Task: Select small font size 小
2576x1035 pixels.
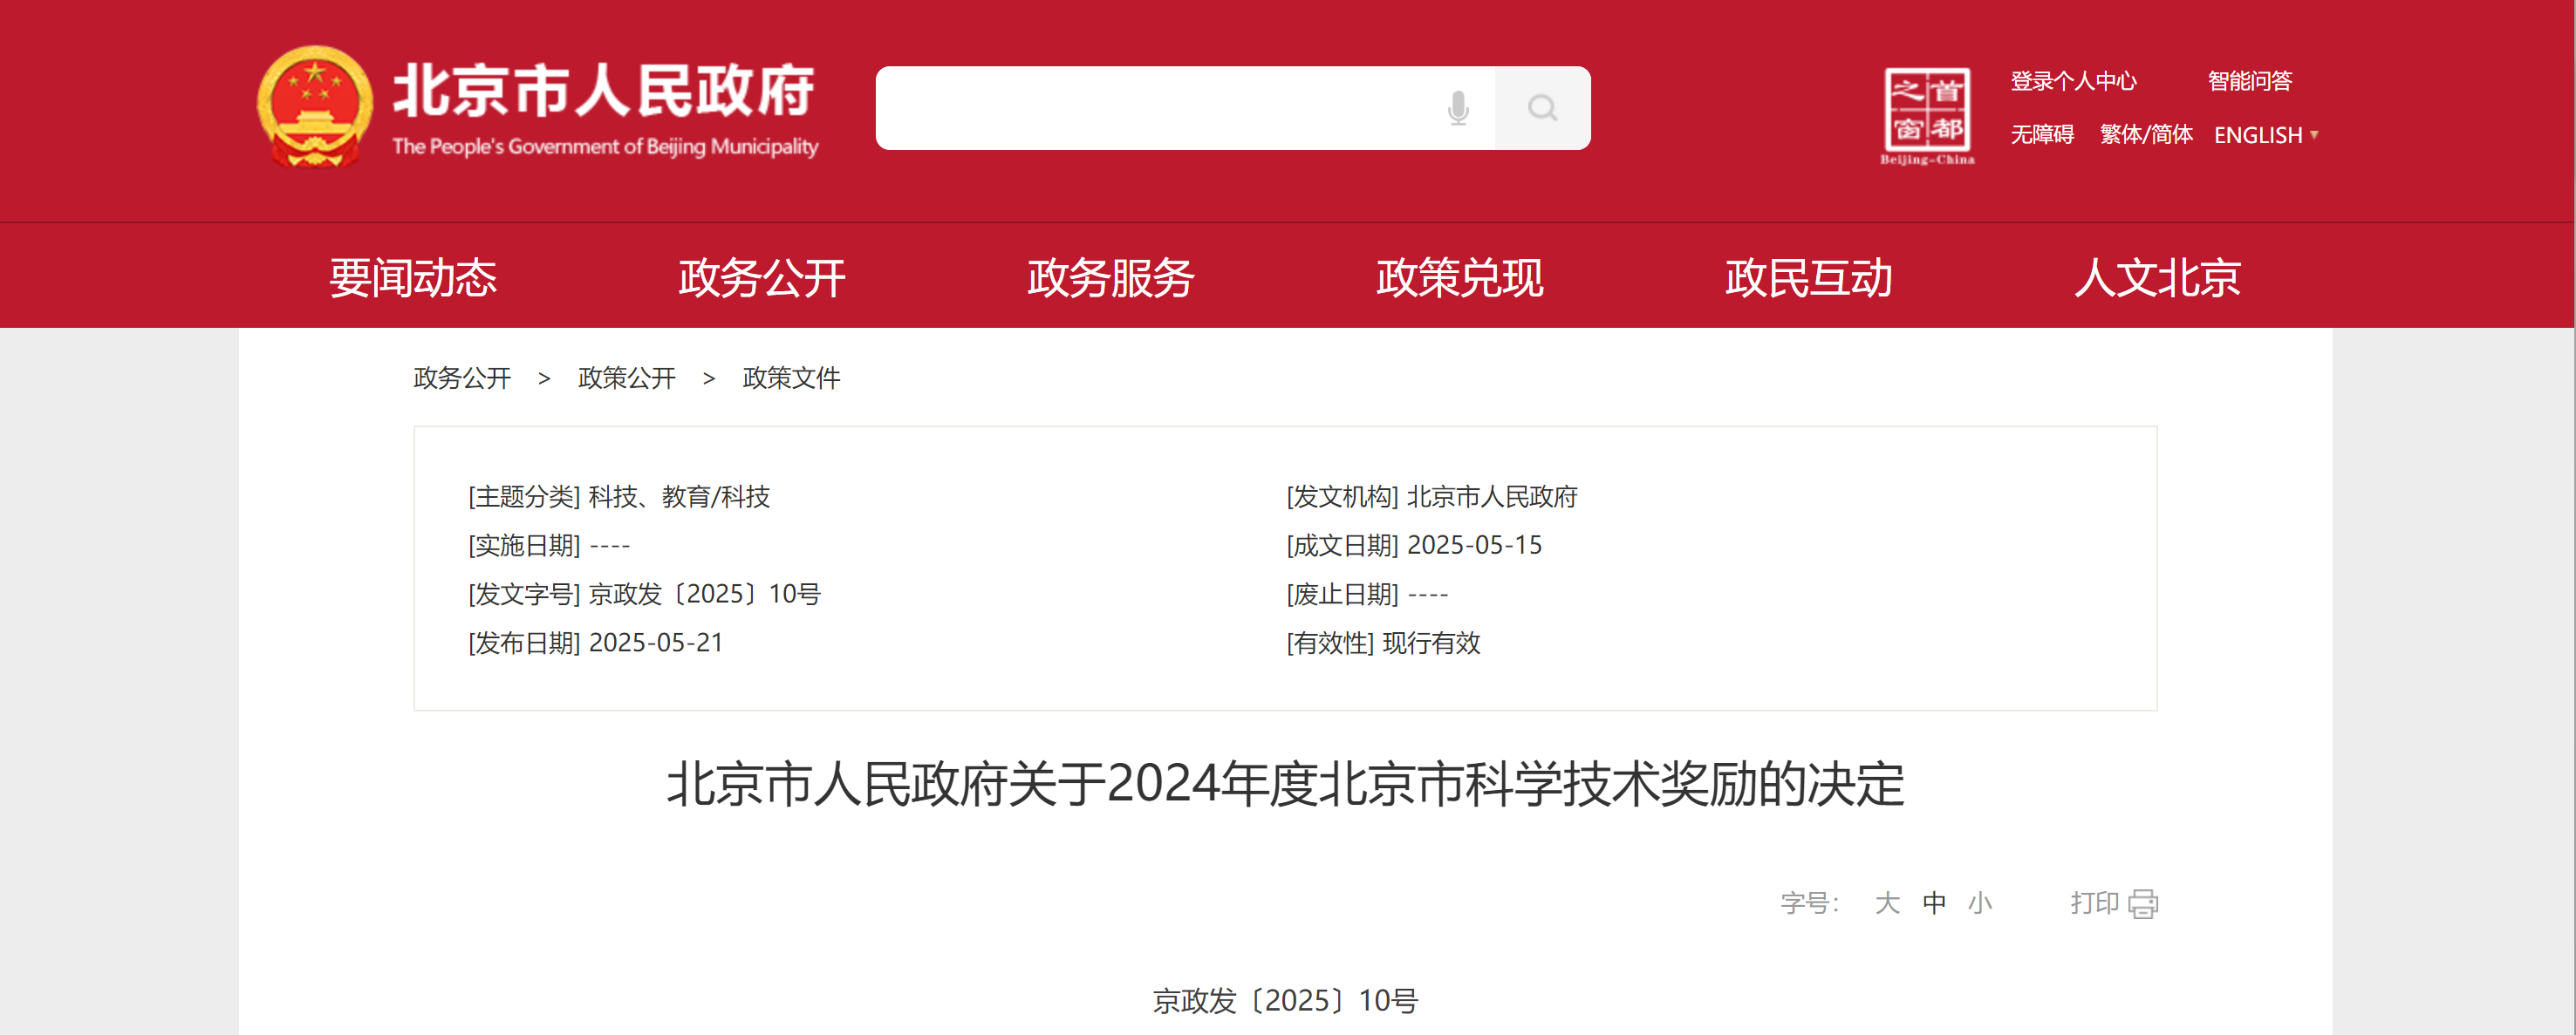Action: [x=1980, y=904]
